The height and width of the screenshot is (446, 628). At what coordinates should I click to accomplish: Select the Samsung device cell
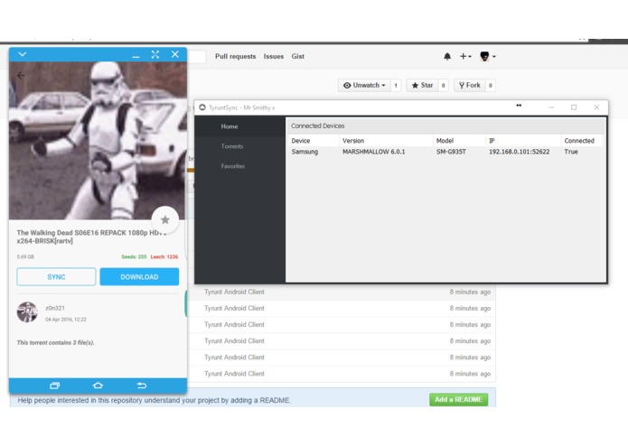305,152
